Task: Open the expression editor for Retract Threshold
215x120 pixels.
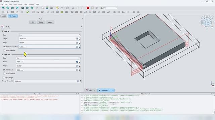Action: click(78, 81)
